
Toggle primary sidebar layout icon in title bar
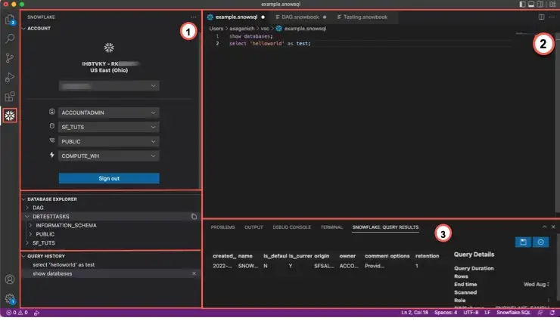[x=522, y=5]
